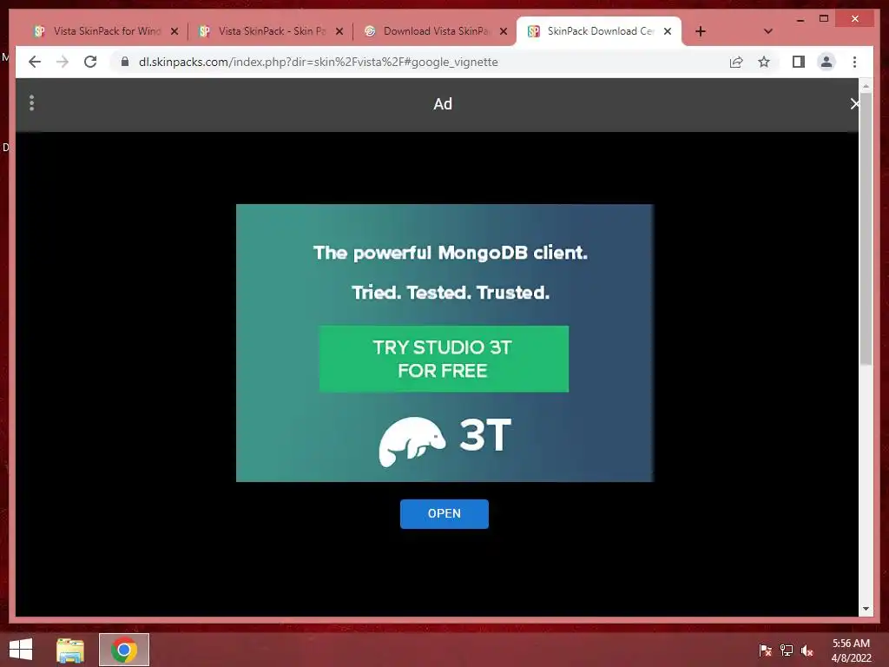Viewport: 889px width, 667px height.
Task: Click 'The powerful MongoDB client.' headline
Action: [451, 253]
